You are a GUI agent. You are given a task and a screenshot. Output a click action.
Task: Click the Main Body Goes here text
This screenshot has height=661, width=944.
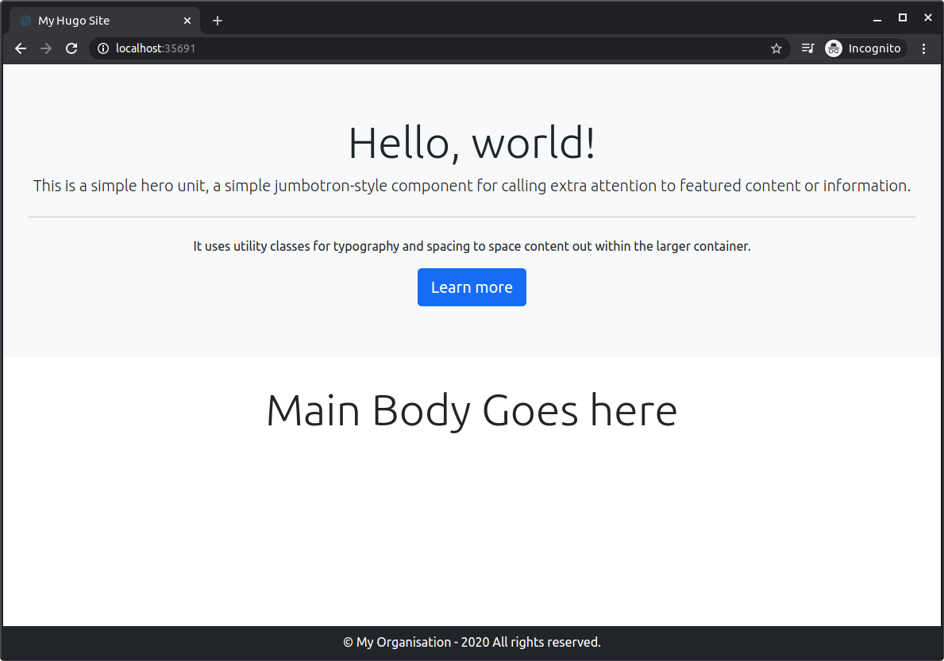tap(472, 409)
